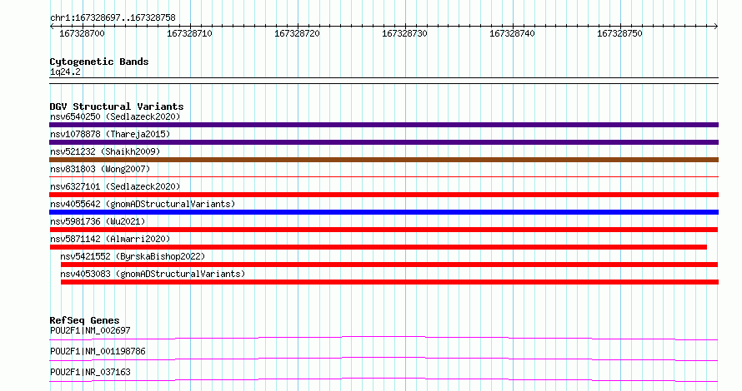Click the red bar under nsv5421552
742x391 pixels.
[389, 265]
